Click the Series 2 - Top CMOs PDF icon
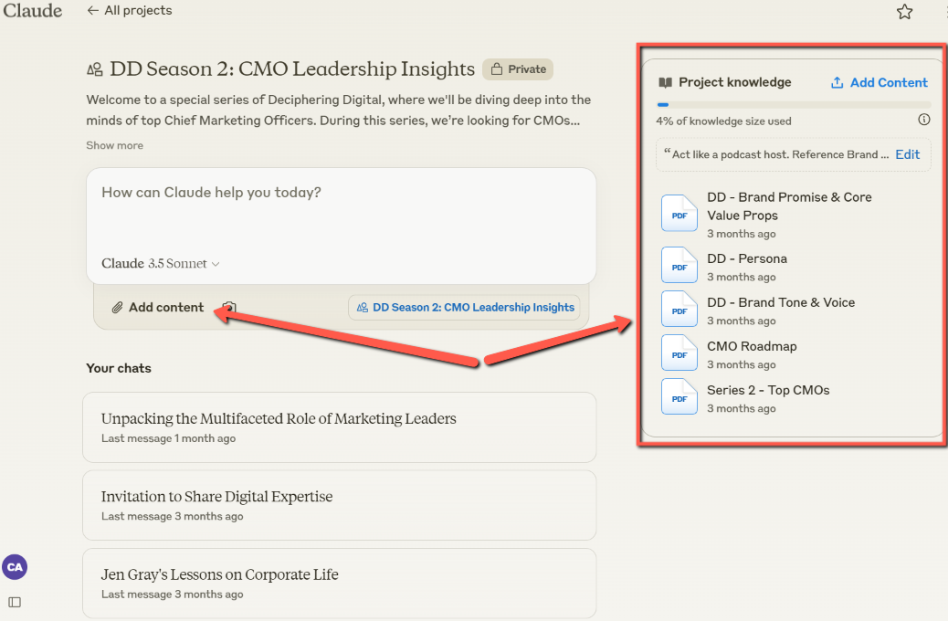This screenshot has height=621, width=948. pos(679,397)
